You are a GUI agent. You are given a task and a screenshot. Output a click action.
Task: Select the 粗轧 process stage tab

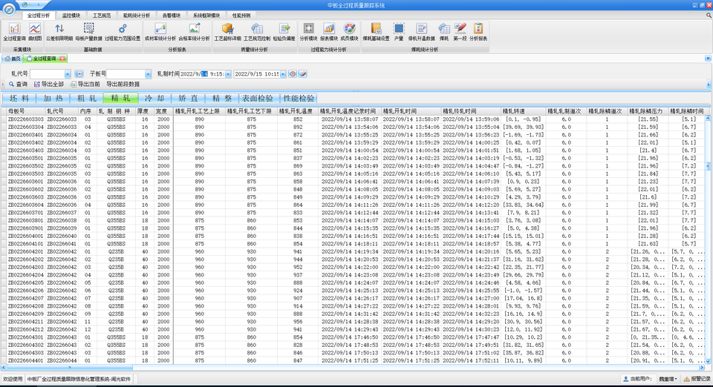click(86, 98)
